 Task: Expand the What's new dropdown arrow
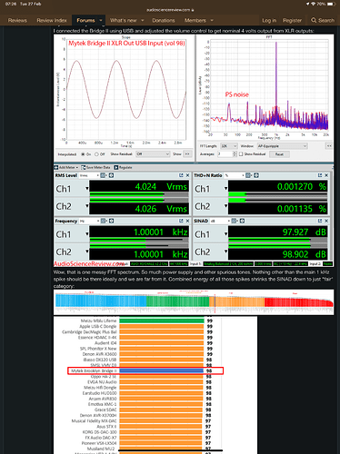(143, 20)
